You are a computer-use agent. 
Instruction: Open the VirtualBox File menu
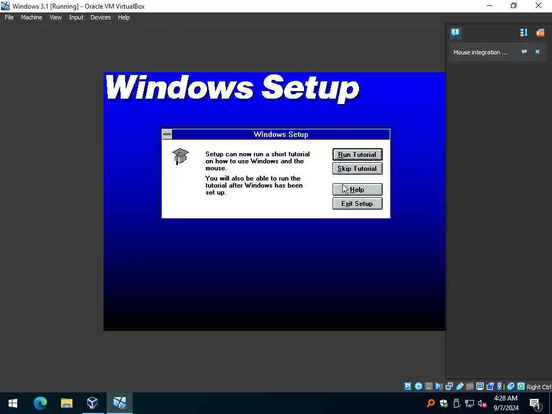[x=9, y=17]
